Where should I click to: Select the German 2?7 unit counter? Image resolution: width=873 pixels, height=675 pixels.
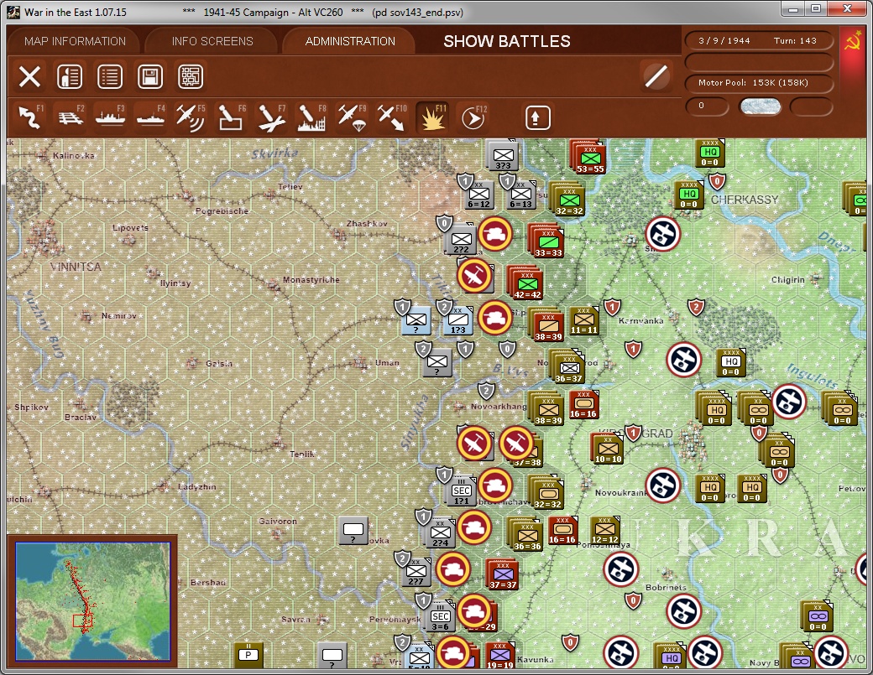click(x=416, y=572)
